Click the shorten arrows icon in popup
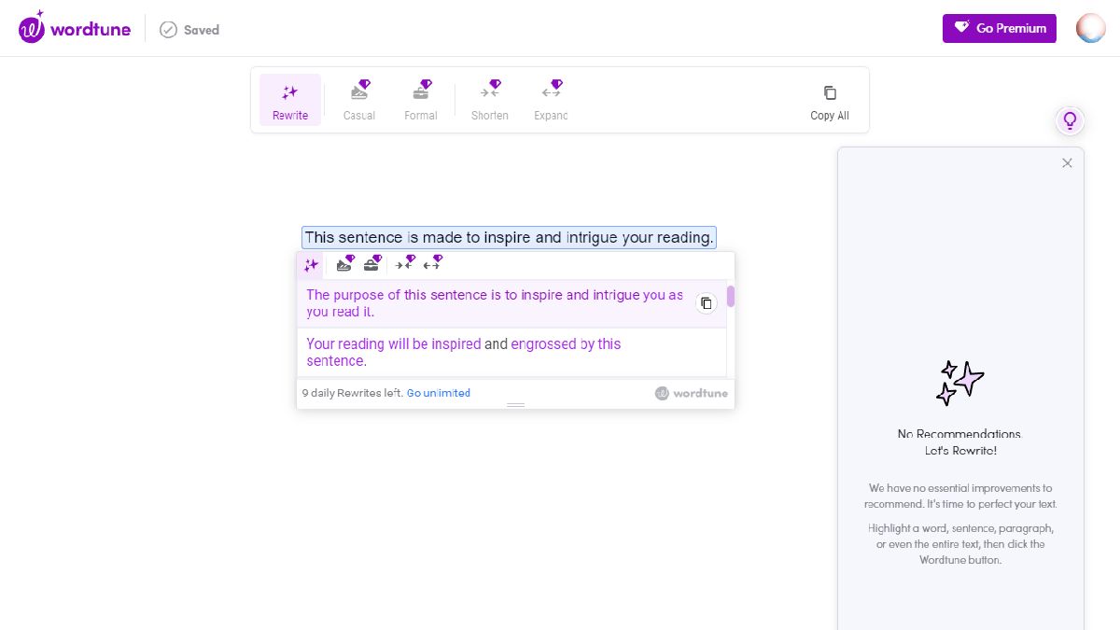1120x630 pixels. [x=404, y=264]
